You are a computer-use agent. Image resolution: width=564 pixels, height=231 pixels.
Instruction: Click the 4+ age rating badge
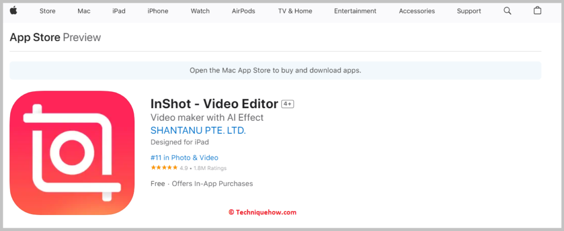(288, 104)
